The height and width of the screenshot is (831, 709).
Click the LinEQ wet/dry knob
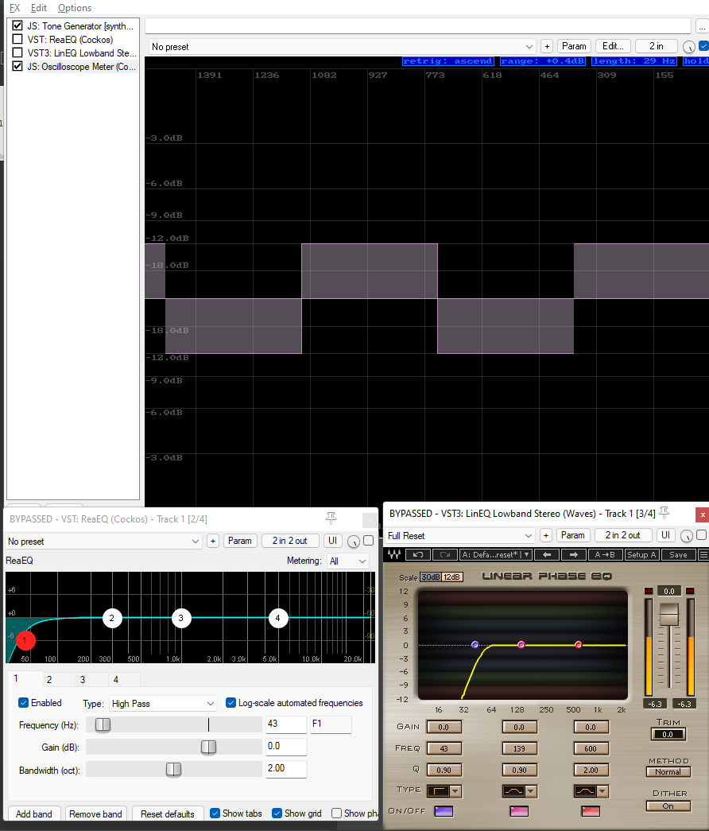tap(686, 536)
